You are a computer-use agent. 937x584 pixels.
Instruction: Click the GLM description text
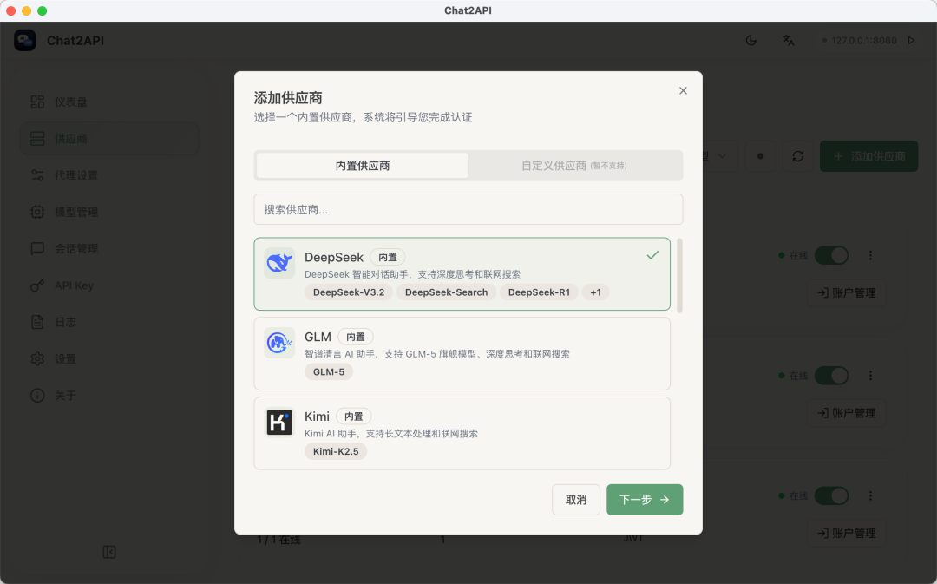tap(436, 354)
